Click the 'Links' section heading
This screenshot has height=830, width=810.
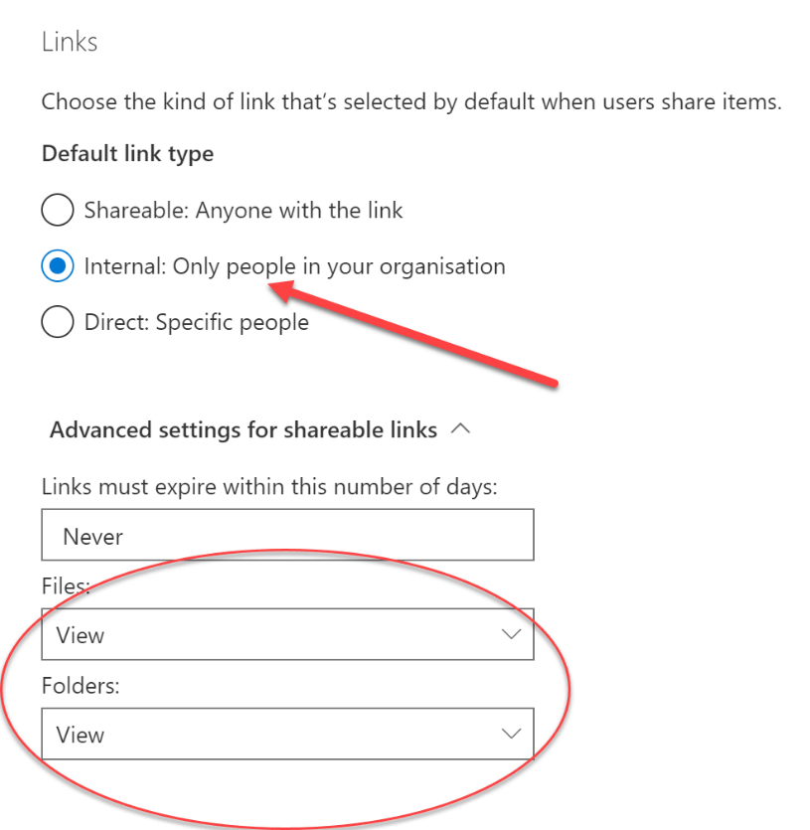click(x=70, y=42)
